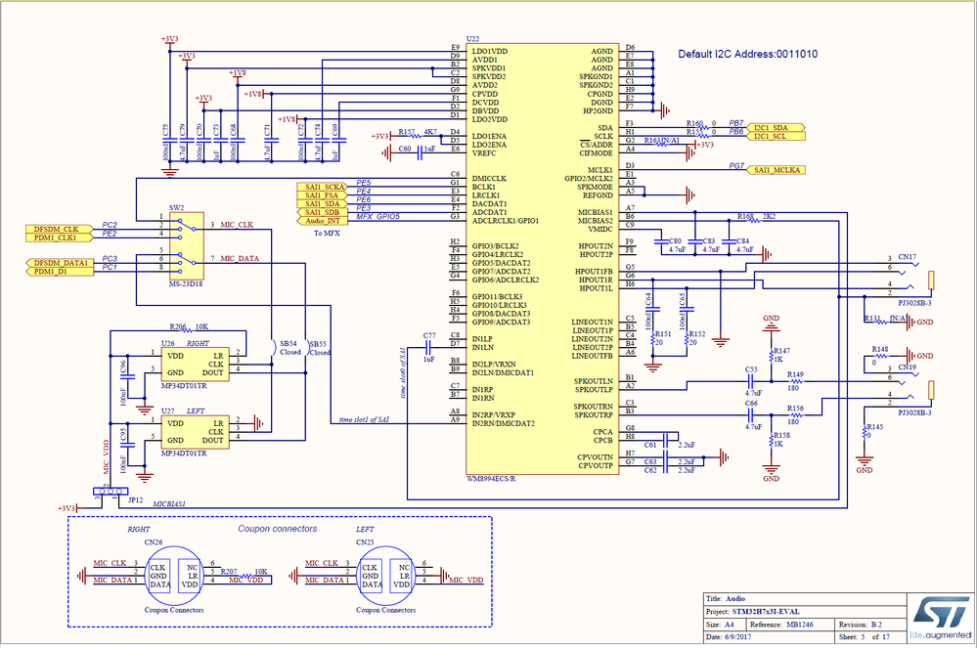The height and width of the screenshot is (648, 977).
Task: Click the C66 4.7uF capacitor
Action: pyautogui.click(x=753, y=415)
